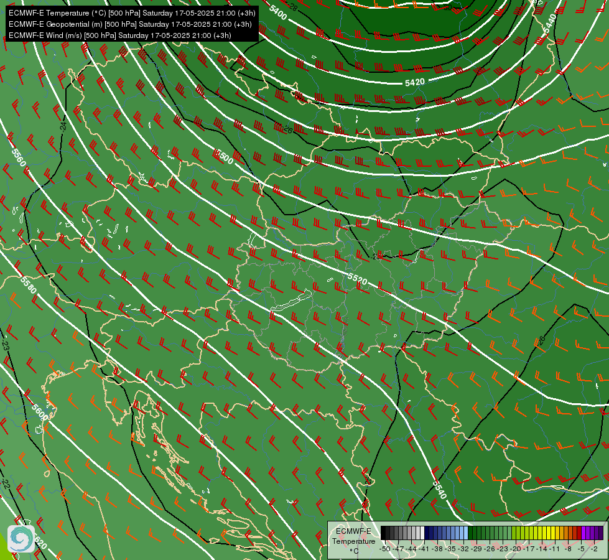Select the ECMWF-E Wind 500 hPa header line
The width and height of the screenshot is (609, 560).
[x=120, y=35]
